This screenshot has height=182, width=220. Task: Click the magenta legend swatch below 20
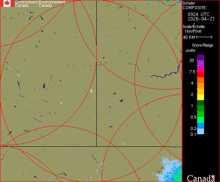click(201, 69)
